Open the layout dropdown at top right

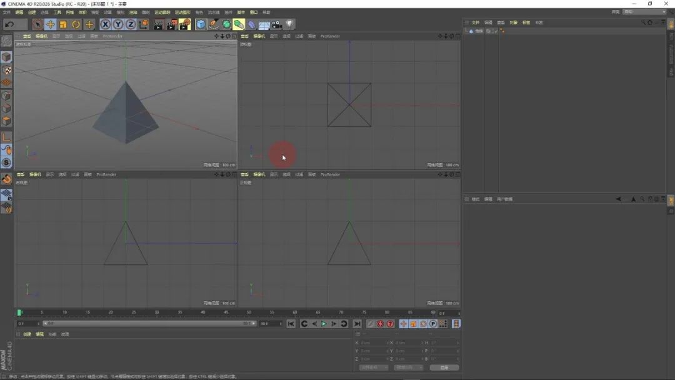coord(644,12)
